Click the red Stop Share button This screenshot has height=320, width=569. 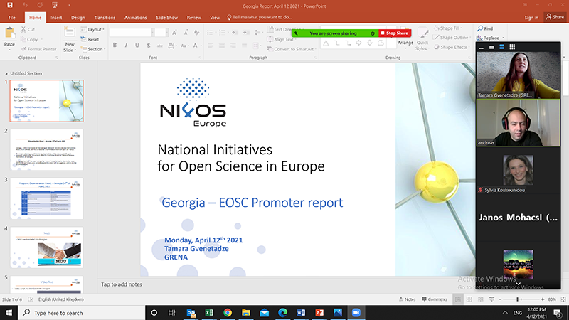[x=395, y=33]
